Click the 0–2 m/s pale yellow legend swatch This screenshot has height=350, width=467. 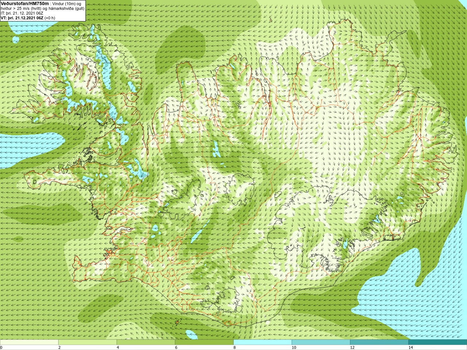(x=29, y=342)
